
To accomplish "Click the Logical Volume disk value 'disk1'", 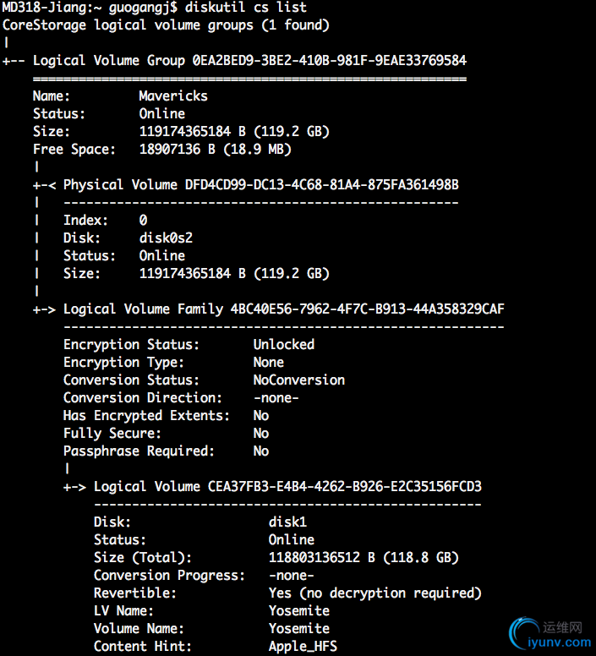I will coord(287,522).
